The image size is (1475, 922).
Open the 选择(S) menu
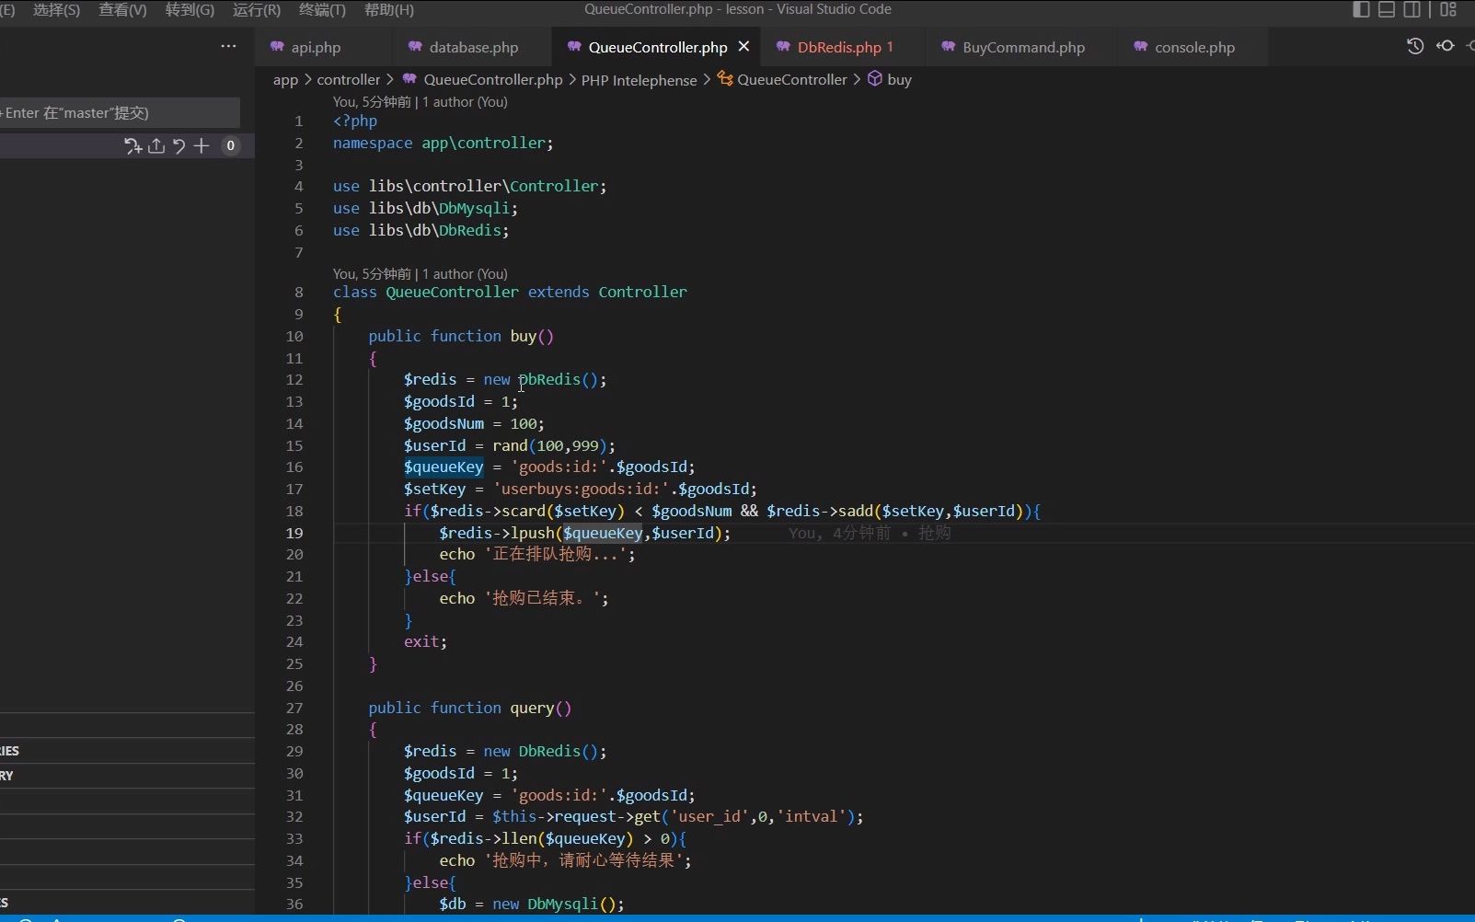(x=56, y=10)
